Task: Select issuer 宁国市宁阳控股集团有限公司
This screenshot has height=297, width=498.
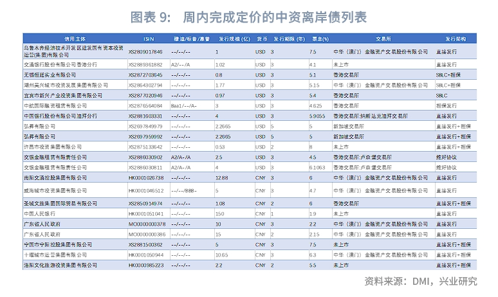Action: [x=58, y=245]
